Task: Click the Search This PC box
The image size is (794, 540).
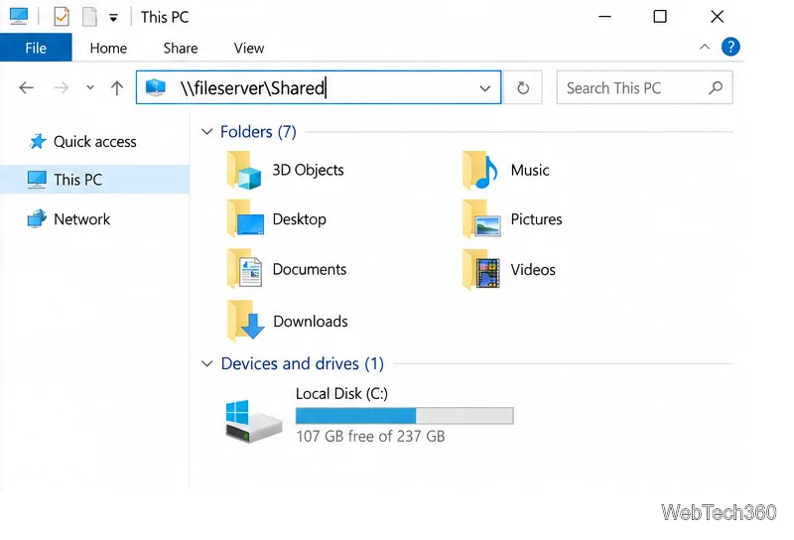Action: pos(644,87)
